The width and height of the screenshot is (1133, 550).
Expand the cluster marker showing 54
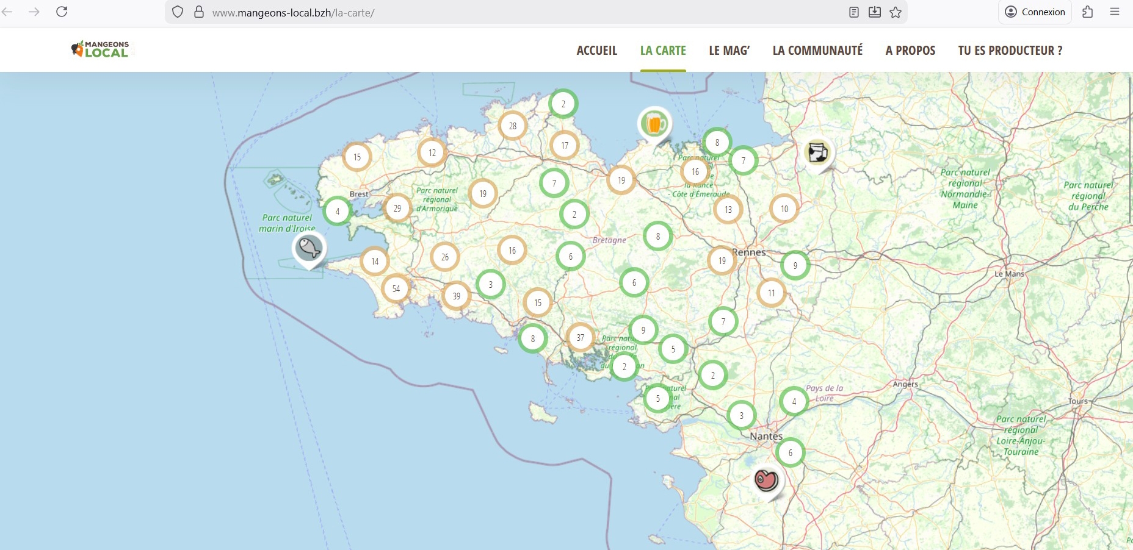(396, 288)
